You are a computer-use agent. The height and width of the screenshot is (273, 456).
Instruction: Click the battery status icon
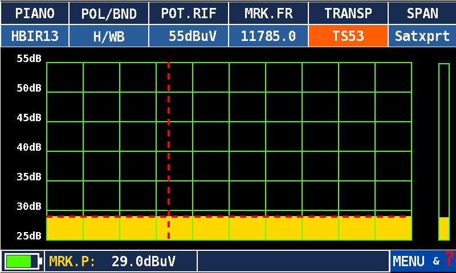pyautogui.click(x=23, y=261)
